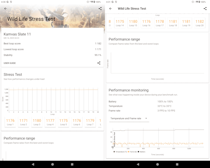This screenshot has width=210, height=168.
Task: Tap Loop 5 score card 1175
Action: tap(64, 122)
